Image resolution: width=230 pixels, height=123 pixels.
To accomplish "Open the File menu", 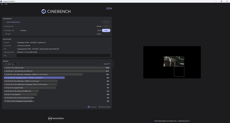I will (x=2, y=4).
